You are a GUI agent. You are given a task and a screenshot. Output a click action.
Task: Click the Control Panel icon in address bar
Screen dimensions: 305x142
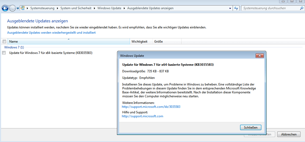23,8
